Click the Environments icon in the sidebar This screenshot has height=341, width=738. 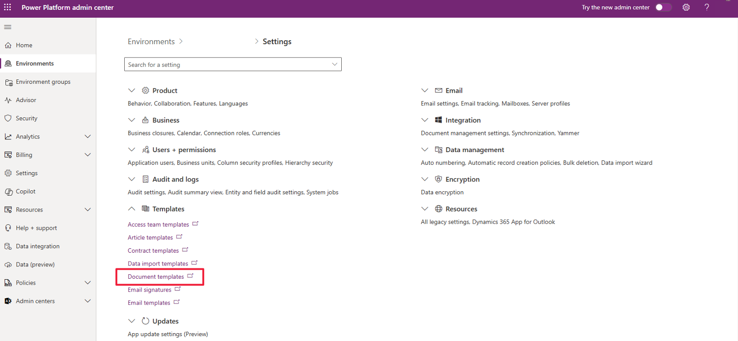8,63
